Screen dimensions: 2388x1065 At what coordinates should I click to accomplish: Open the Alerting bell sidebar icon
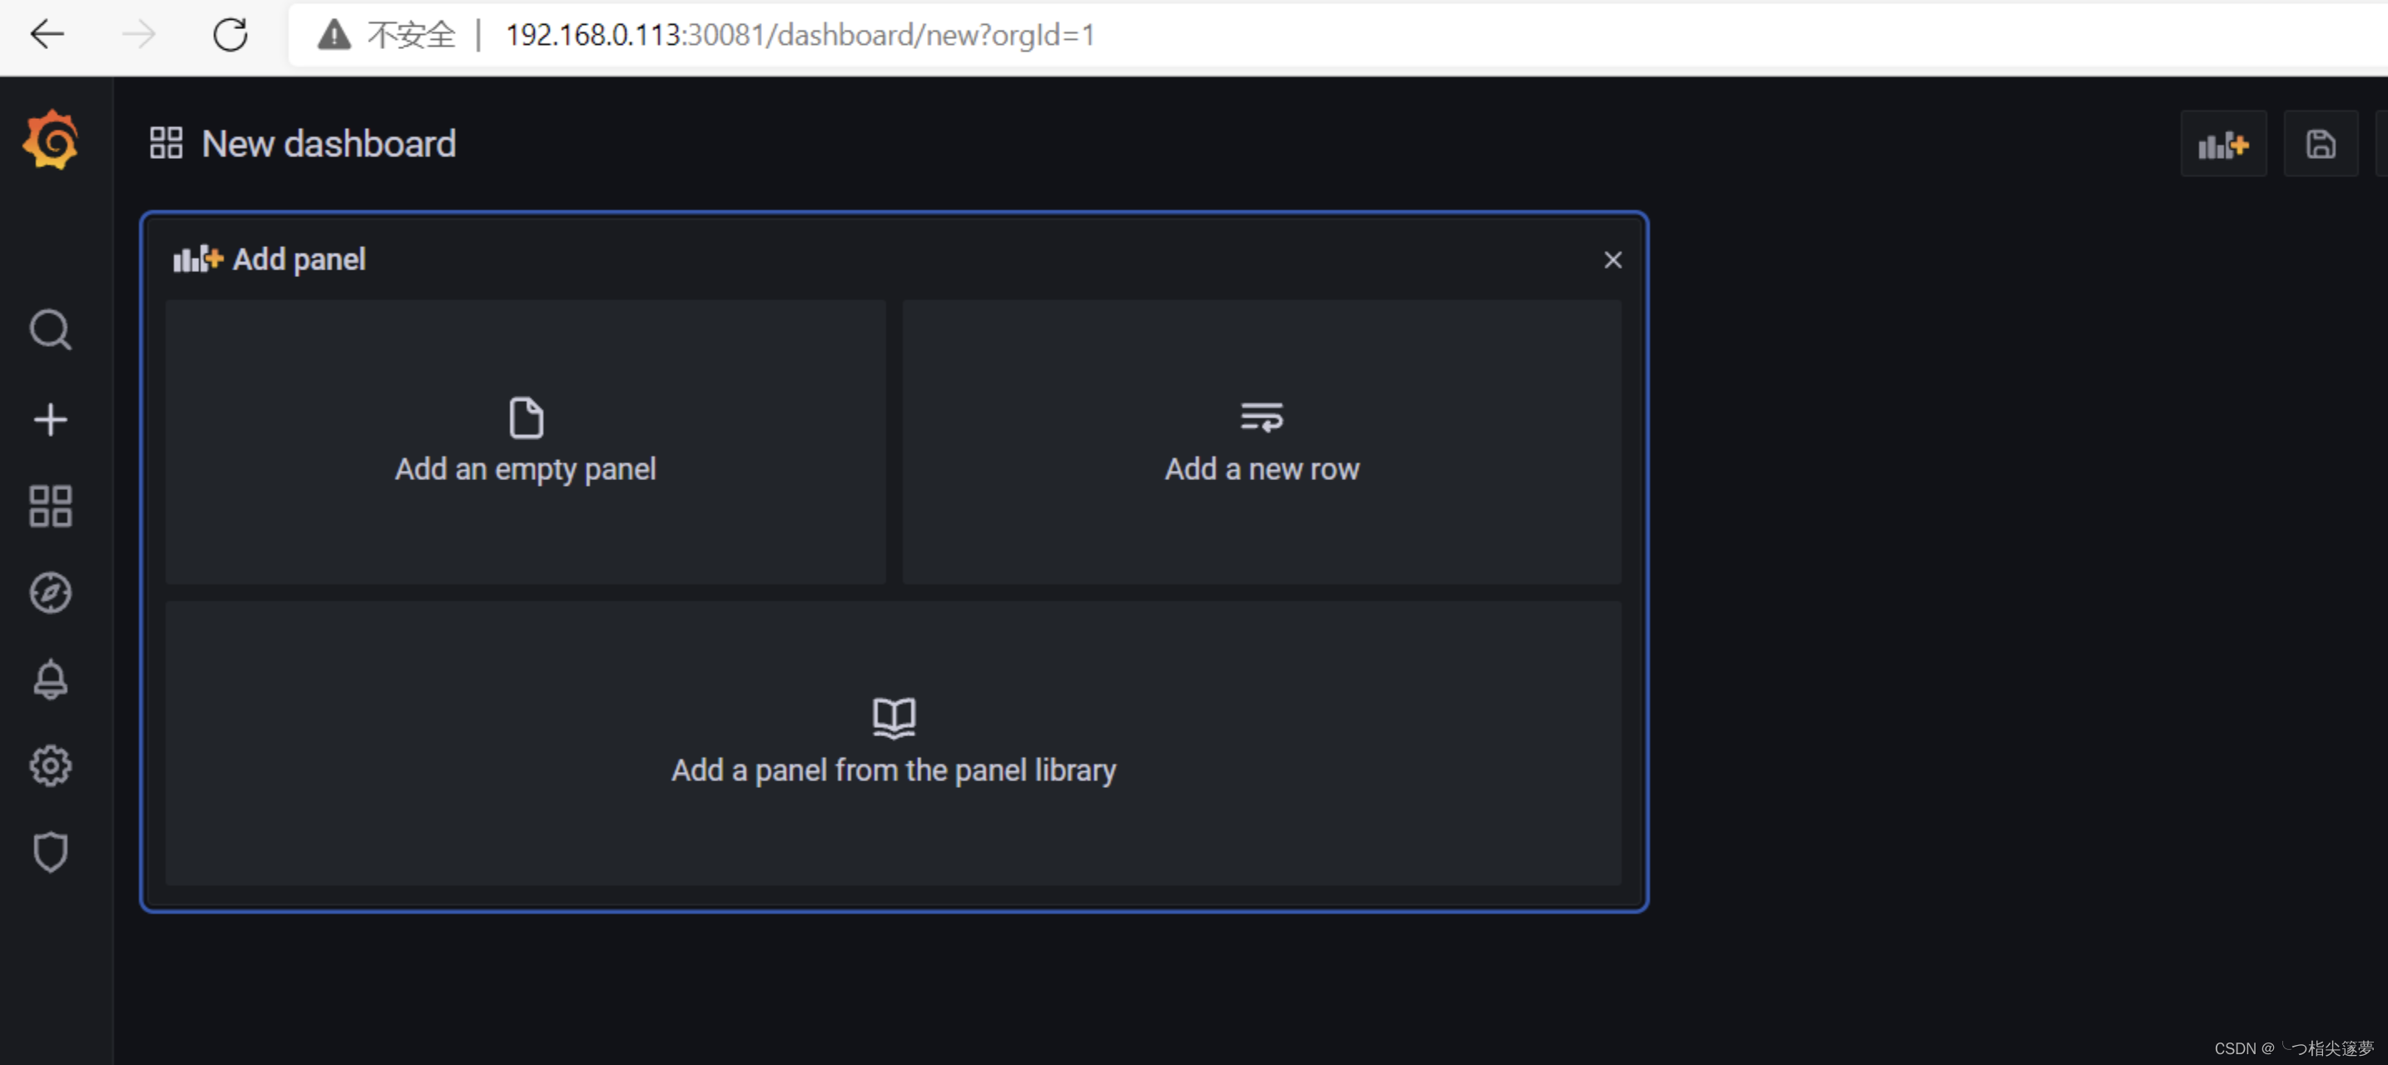click(x=51, y=680)
